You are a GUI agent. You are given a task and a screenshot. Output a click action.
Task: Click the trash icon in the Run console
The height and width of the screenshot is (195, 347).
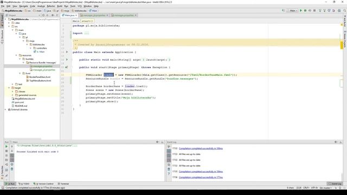coord(12,169)
